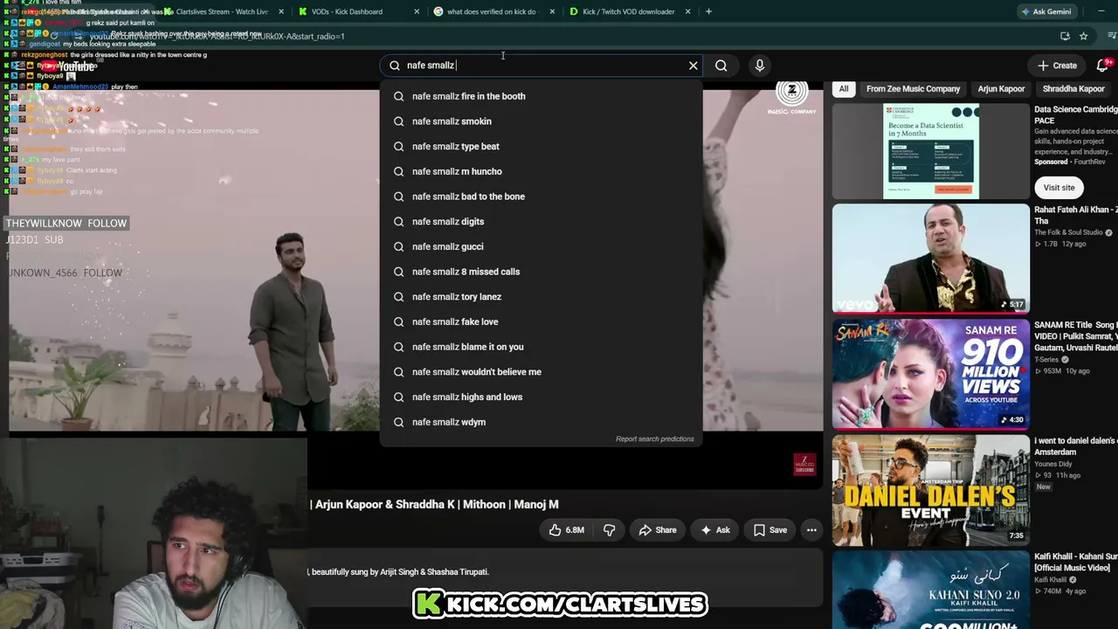Dislike the current video
Viewport: 1118px width, 629px height.
(610, 530)
